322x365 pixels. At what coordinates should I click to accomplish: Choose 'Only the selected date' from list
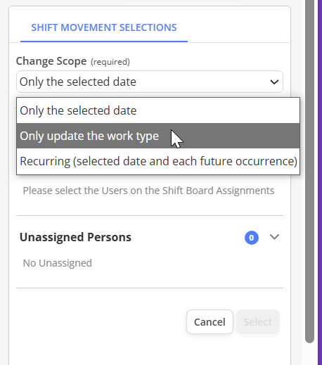[x=158, y=110]
